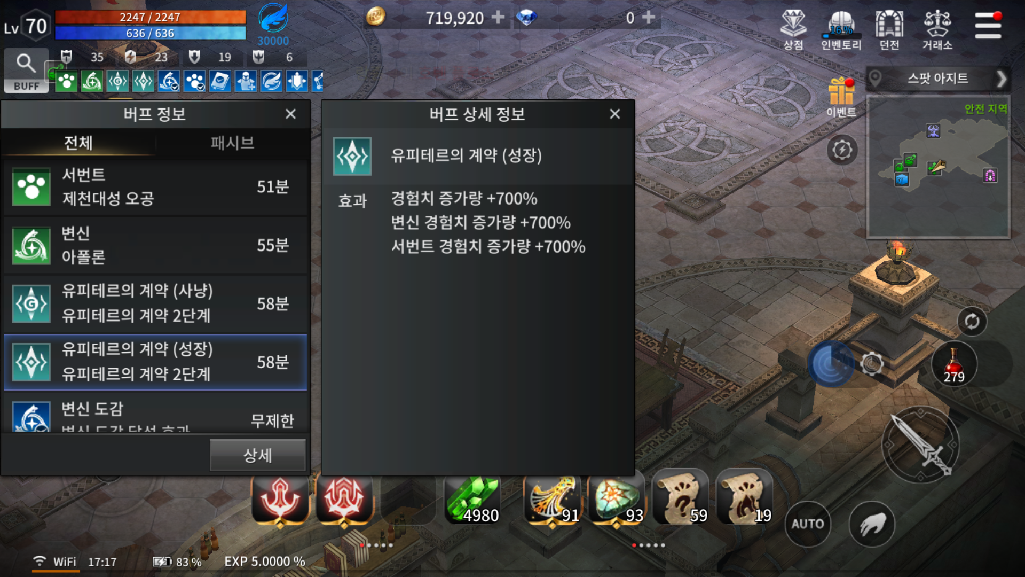1025x577 pixels.
Task: Open the 상점 shop icon
Action: coord(793,30)
